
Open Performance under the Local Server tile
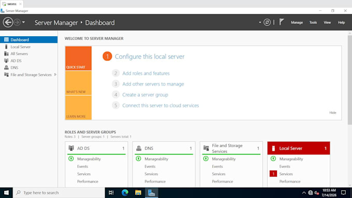coord(290,181)
